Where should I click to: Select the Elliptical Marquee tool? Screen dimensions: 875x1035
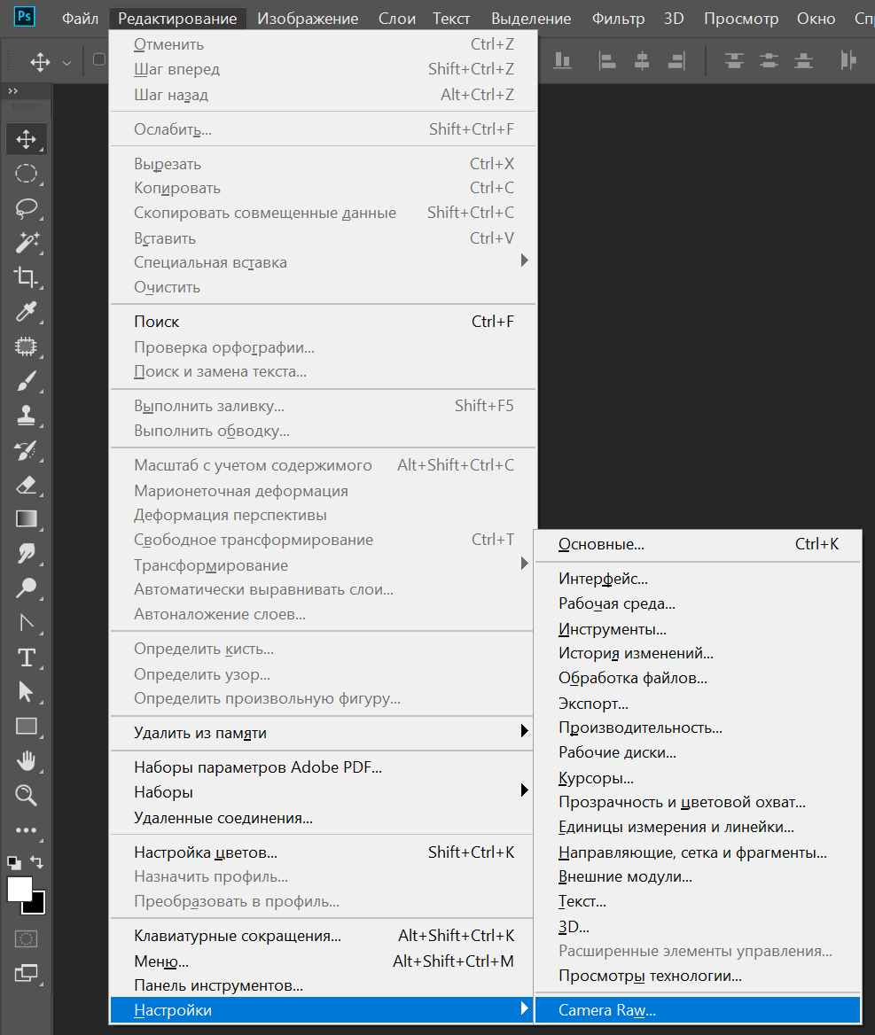tap(27, 174)
